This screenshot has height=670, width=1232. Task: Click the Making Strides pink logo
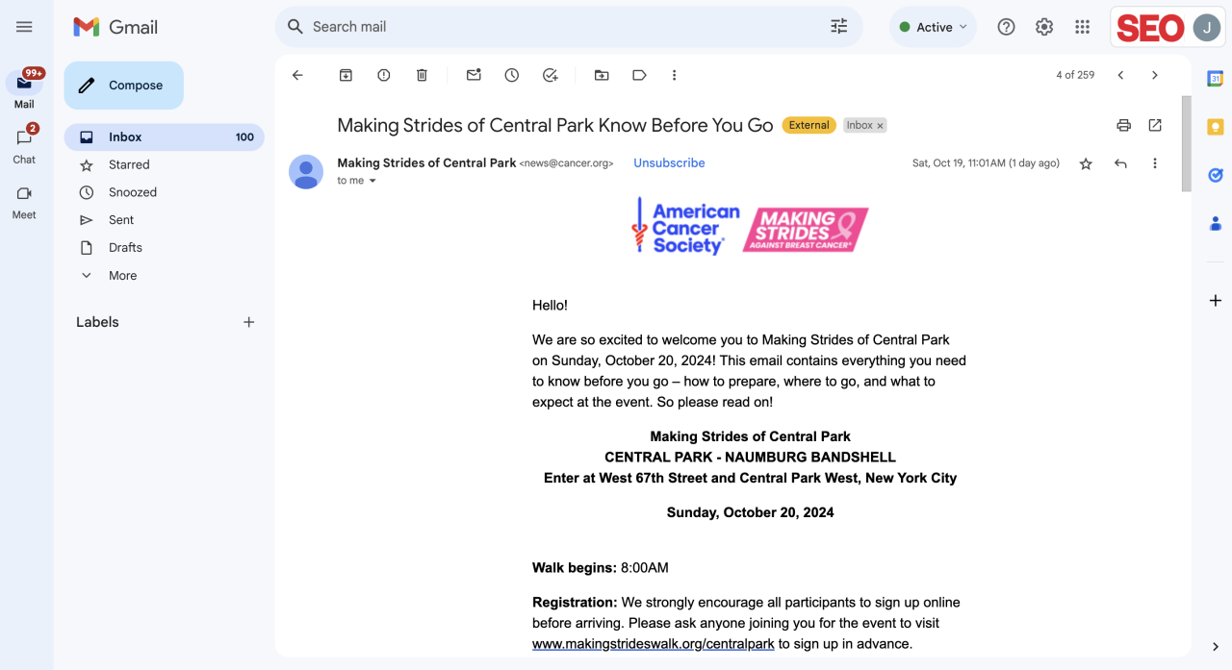coord(806,229)
